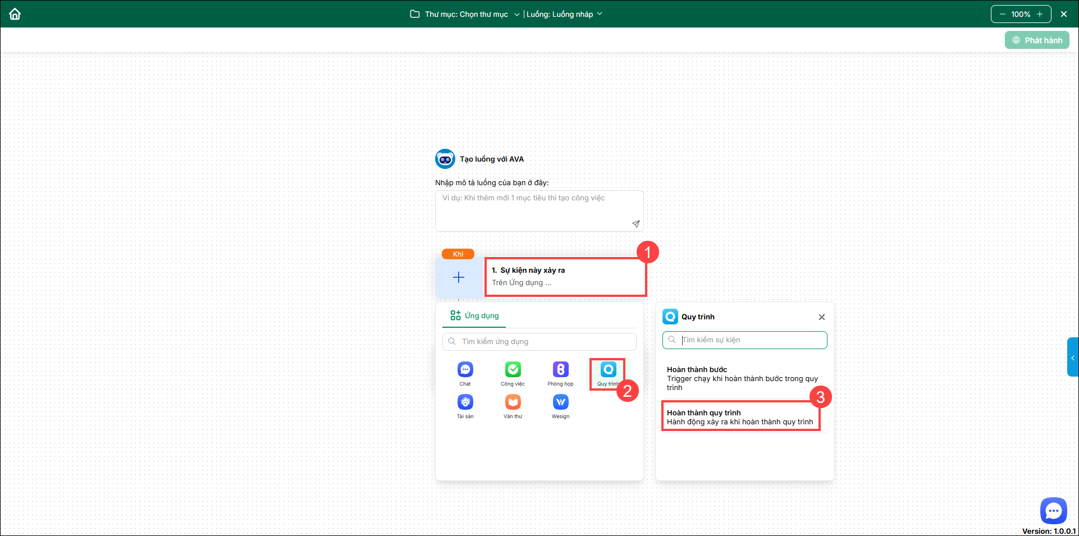
Task: Click the Home icon in header
Action: (x=15, y=14)
